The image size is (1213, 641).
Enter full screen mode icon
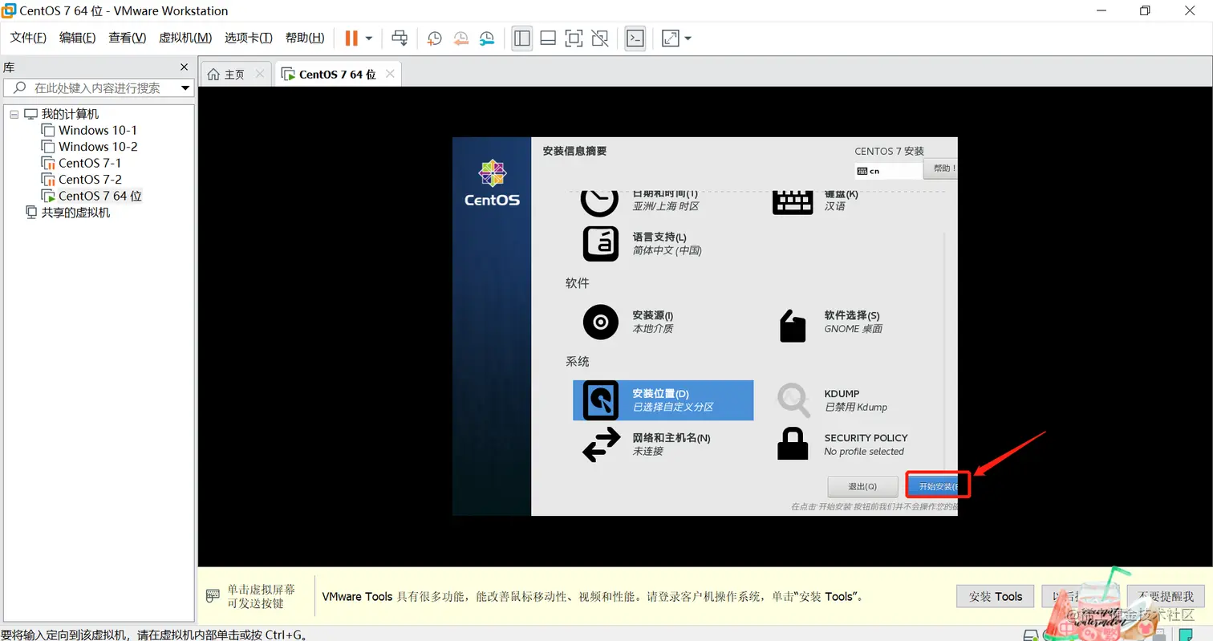pos(574,38)
